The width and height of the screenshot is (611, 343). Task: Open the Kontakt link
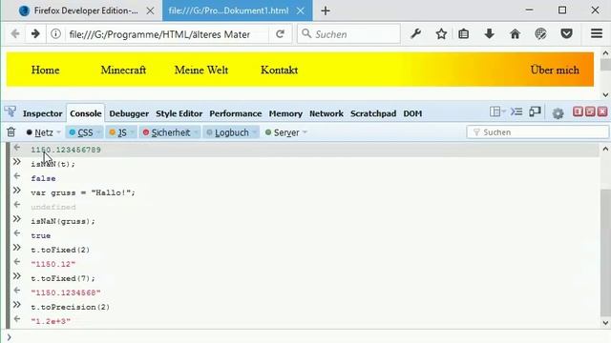click(279, 70)
